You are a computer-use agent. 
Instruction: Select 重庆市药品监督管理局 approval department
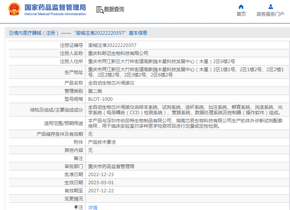pos(111,167)
